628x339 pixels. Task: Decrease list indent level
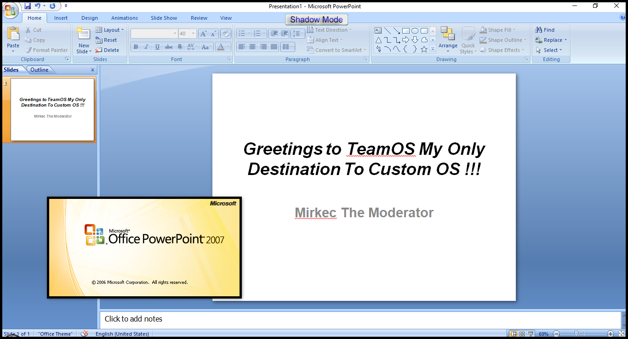[274, 34]
